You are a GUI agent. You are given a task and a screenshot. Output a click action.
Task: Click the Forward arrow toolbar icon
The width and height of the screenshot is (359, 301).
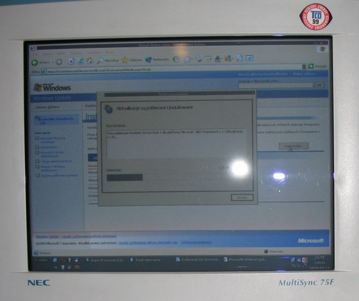pyautogui.click(x=59, y=62)
